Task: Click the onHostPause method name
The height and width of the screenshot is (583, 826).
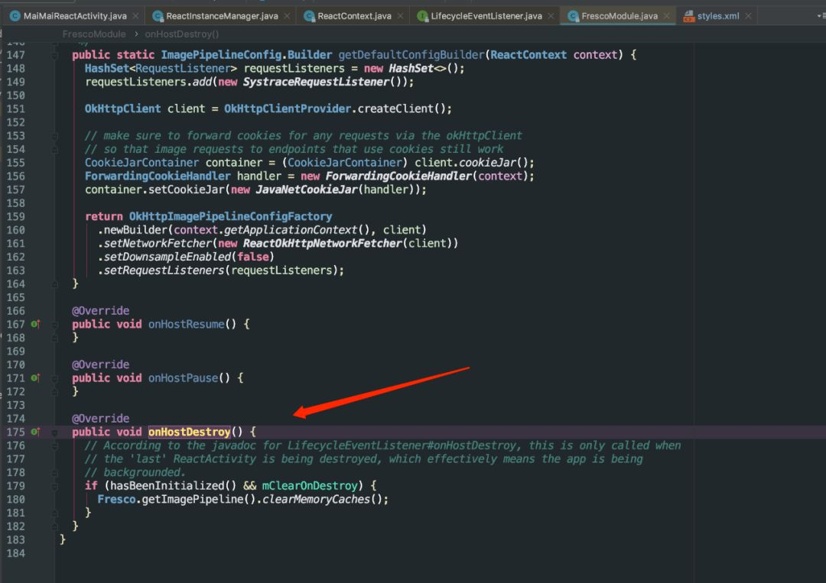Action: pos(183,377)
